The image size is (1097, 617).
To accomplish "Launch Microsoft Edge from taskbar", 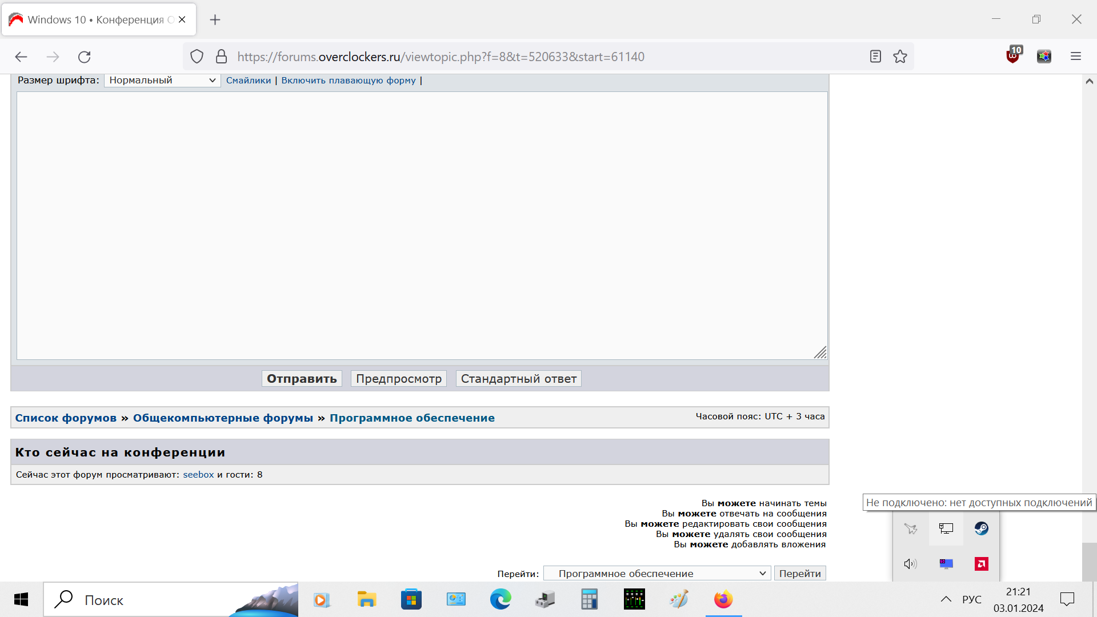I will click(x=501, y=599).
